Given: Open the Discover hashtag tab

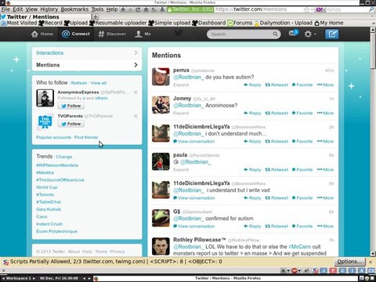Looking at the screenshot, I should (x=112, y=34).
